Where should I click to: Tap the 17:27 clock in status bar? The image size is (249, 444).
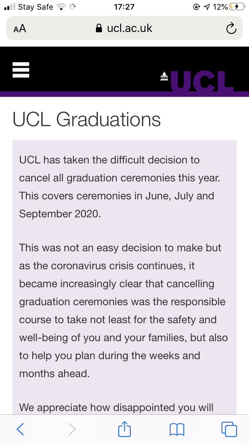click(x=124, y=7)
